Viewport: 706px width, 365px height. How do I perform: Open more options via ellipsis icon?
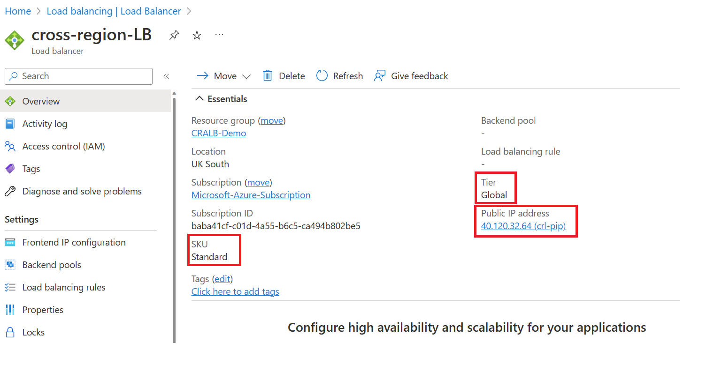(x=219, y=34)
